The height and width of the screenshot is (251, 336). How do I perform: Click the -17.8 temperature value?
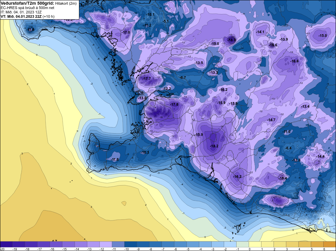click(x=174, y=104)
